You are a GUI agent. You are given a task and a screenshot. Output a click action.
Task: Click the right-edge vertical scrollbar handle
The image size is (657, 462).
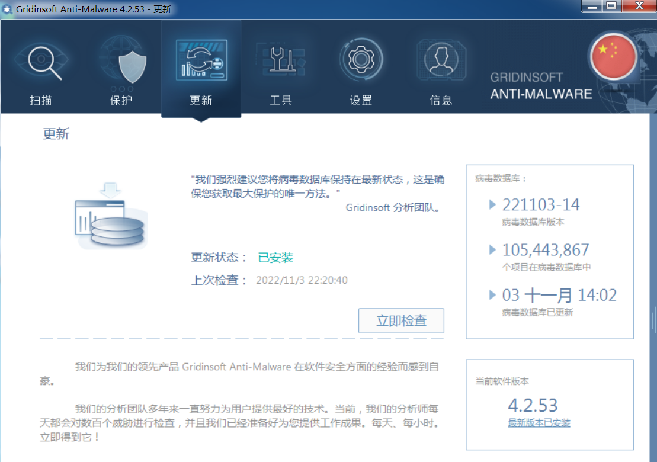[653, 320]
